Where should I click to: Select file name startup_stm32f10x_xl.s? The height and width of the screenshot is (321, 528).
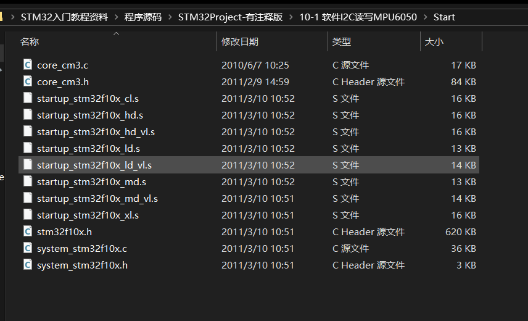pyautogui.click(x=88, y=215)
